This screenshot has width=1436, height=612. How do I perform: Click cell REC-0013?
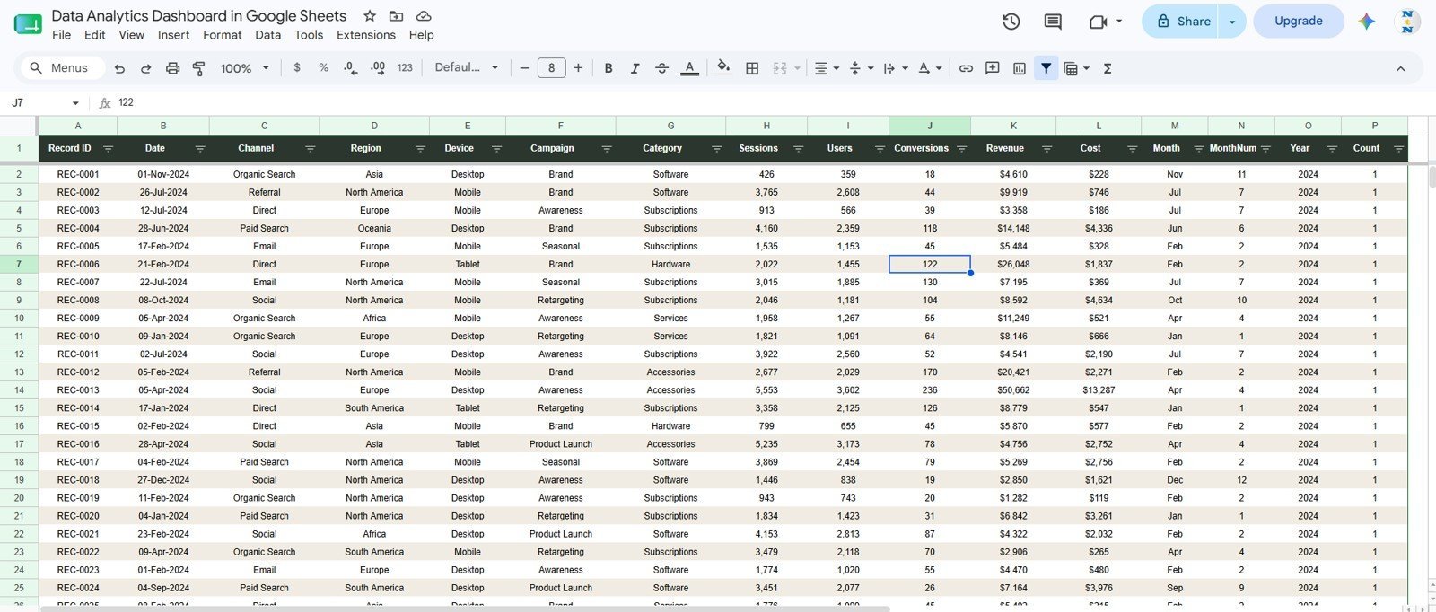coord(78,390)
